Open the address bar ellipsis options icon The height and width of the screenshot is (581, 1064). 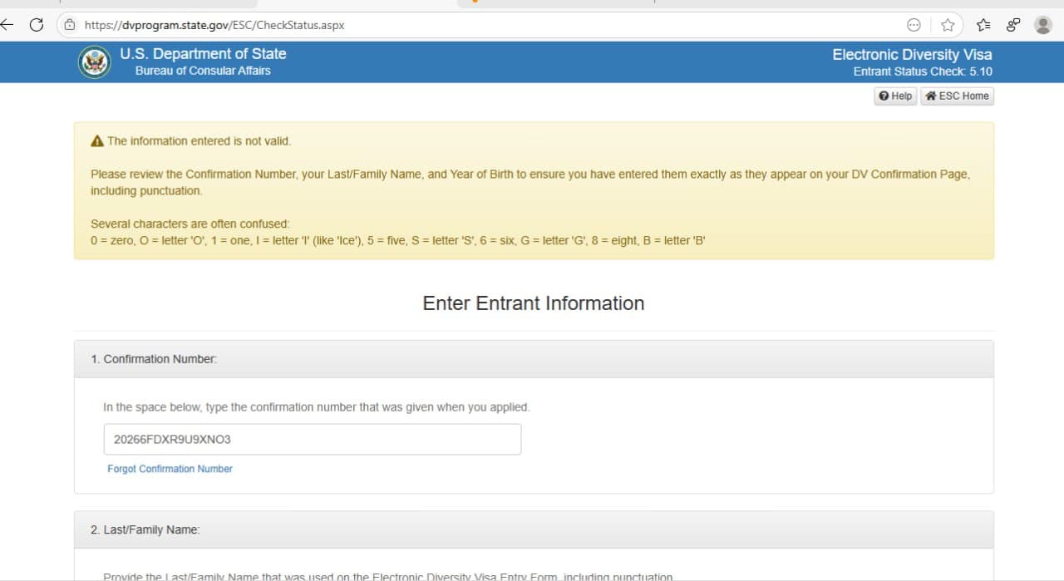(914, 25)
